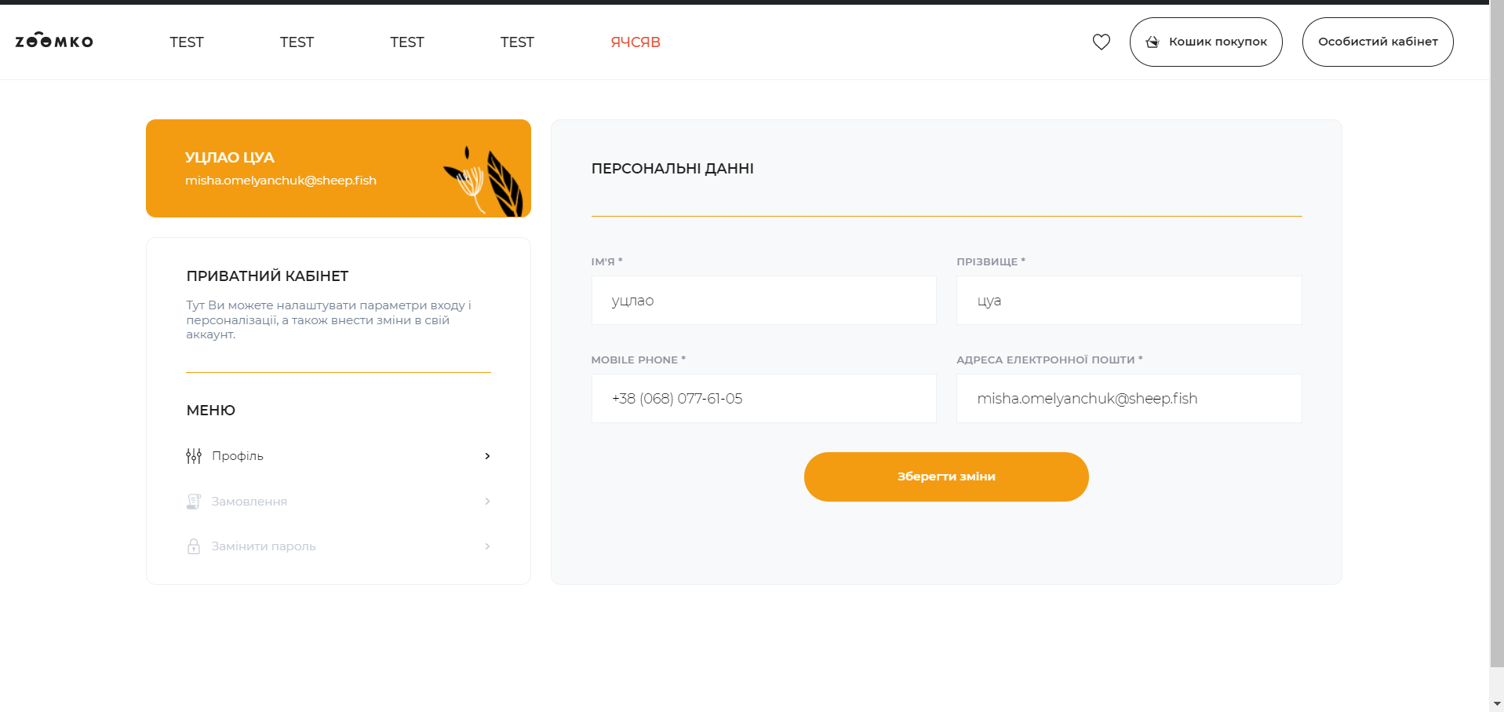Click the Замінити пароль lock icon
This screenshot has width=1504, height=712.
tap(194, 546)
